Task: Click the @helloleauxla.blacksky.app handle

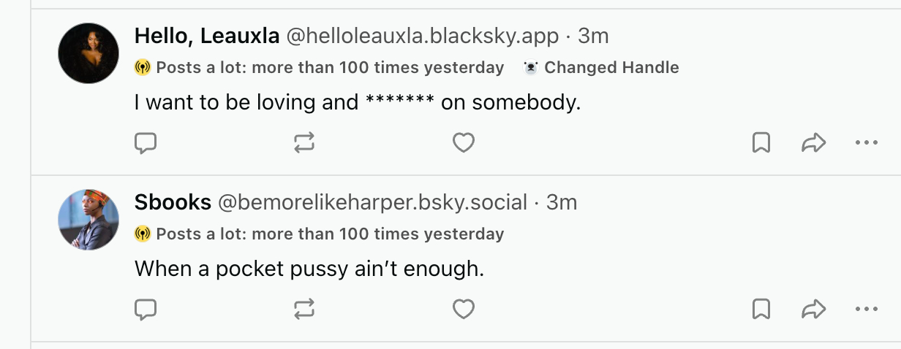Action: [422, 35]
